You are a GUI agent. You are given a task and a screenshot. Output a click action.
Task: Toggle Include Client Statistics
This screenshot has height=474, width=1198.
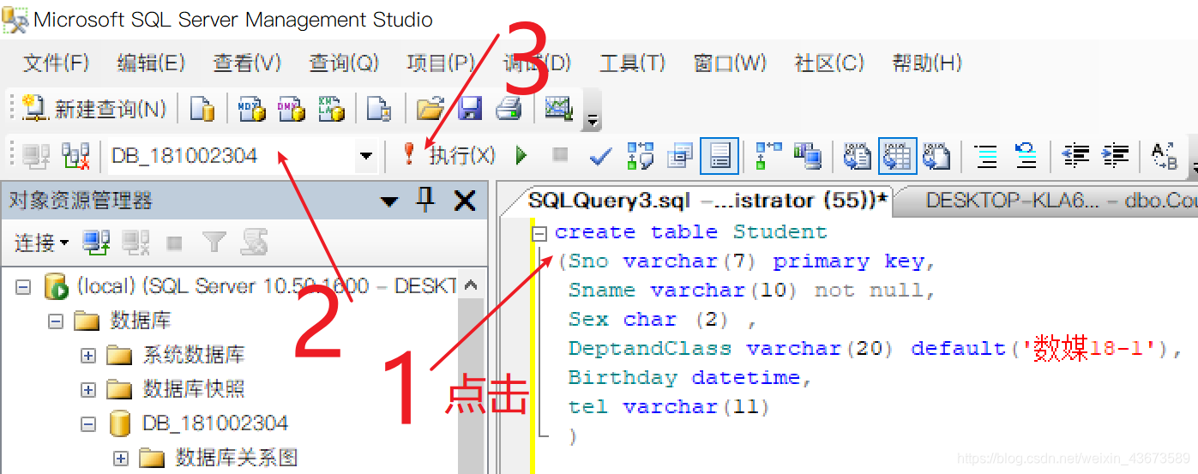tap(808, 156)
